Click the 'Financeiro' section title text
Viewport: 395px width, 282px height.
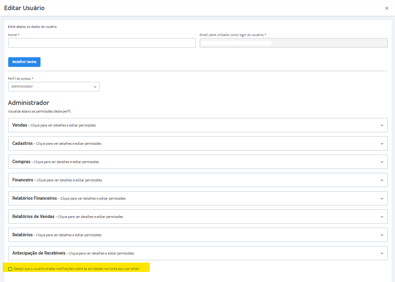[x=23, y=180]
